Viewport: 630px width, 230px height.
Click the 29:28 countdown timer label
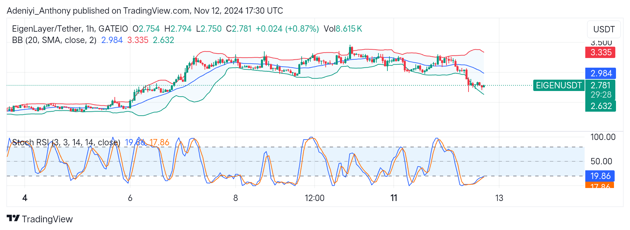(x=601, y=95)
